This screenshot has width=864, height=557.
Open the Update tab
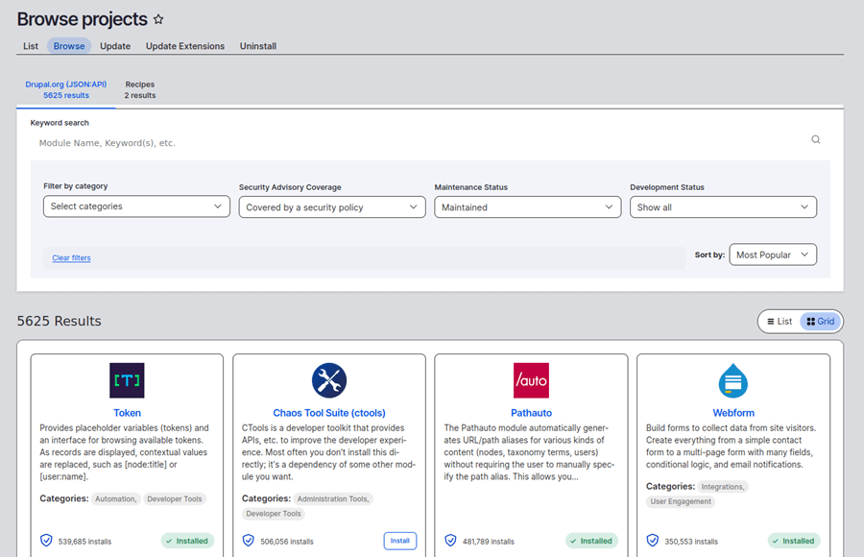115,46
